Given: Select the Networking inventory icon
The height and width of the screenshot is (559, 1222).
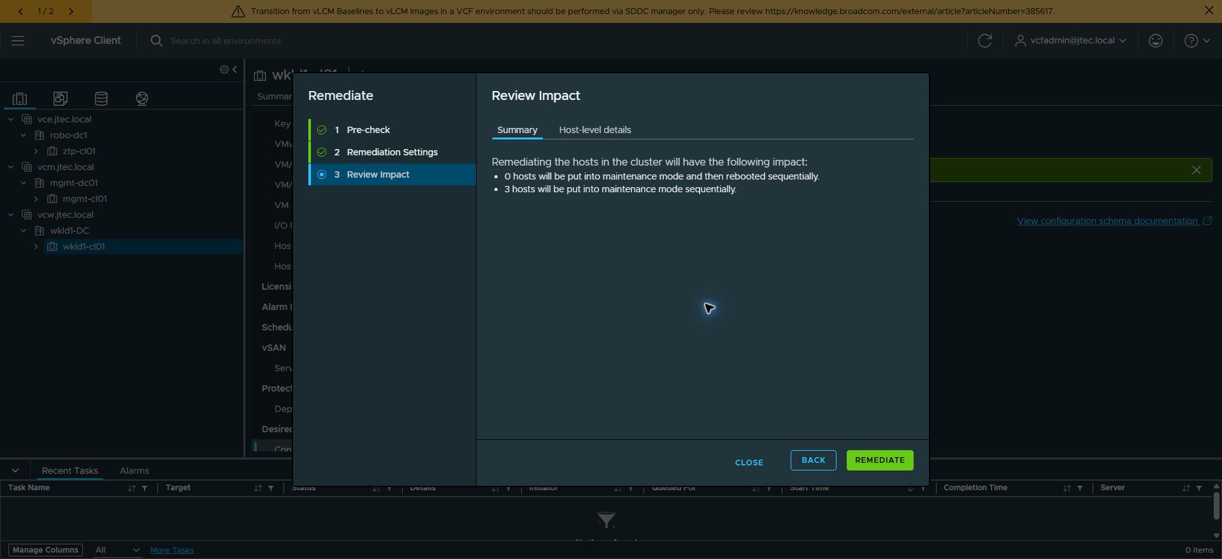Looking at the screenshot, I should point(142,99).
